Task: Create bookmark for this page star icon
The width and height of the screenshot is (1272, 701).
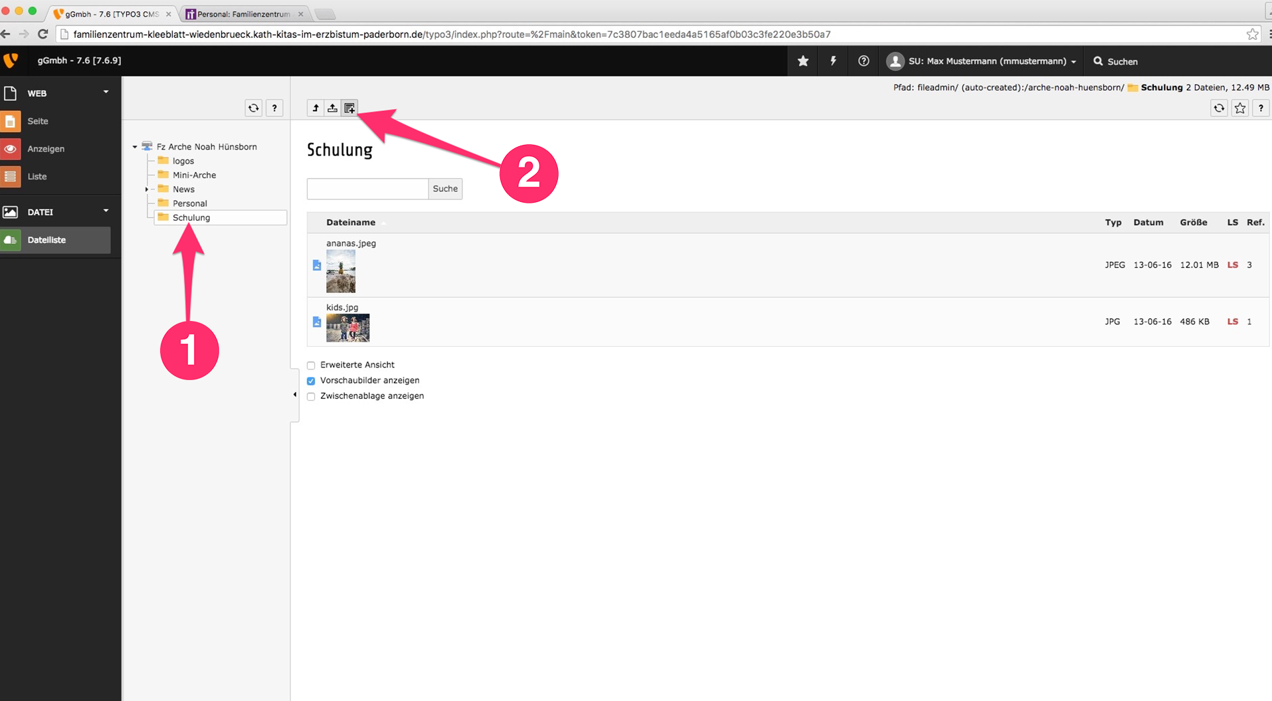Action: (x=1239, y=108)
